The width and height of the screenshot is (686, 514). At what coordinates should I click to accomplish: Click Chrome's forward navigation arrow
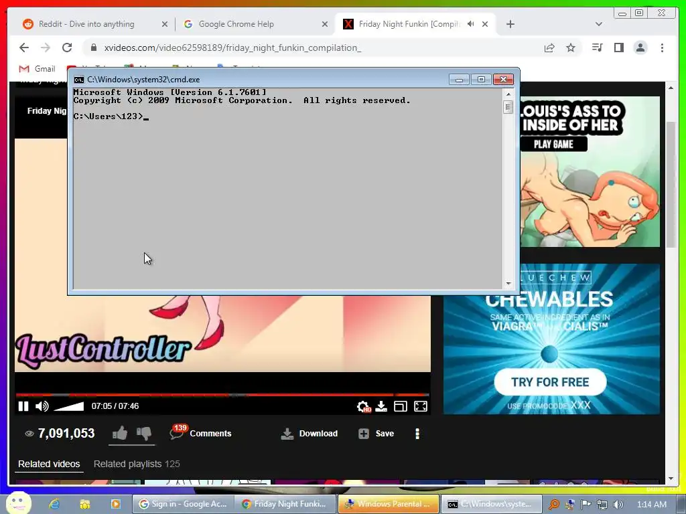[x=46, y=48]
